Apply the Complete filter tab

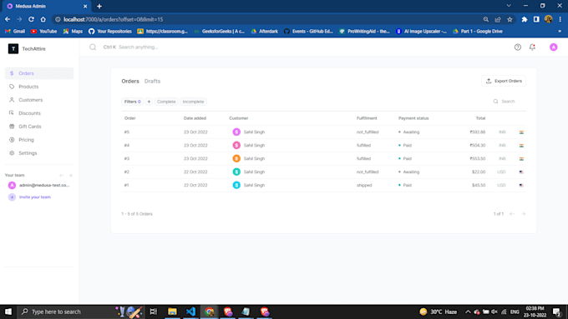(x=166, y=102)
